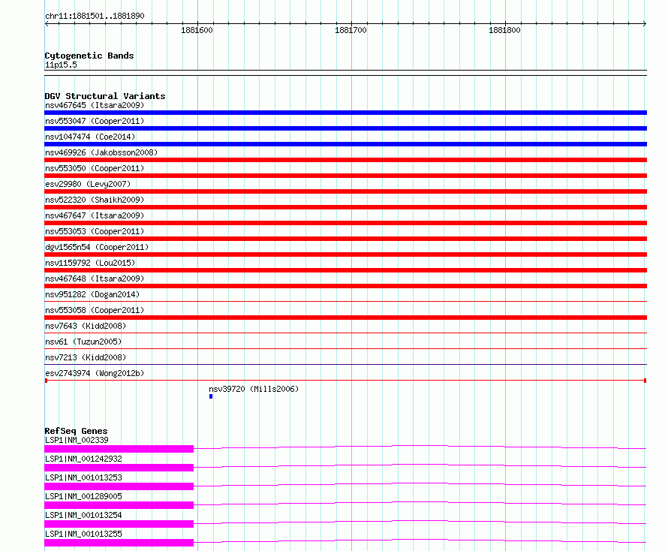Screen dimensions: 668x551
Task: Click the nsv553053 (Cooper2011) label
Action: [x=95, y=231]
